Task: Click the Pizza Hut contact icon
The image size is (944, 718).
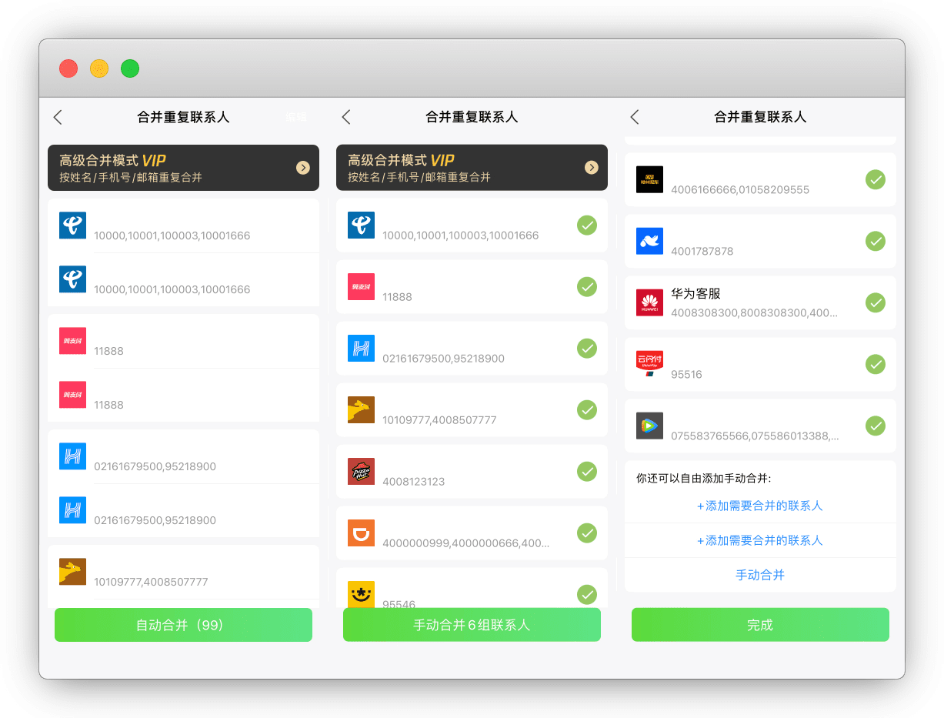Action: pyautogui.click(x=361, y=471)
